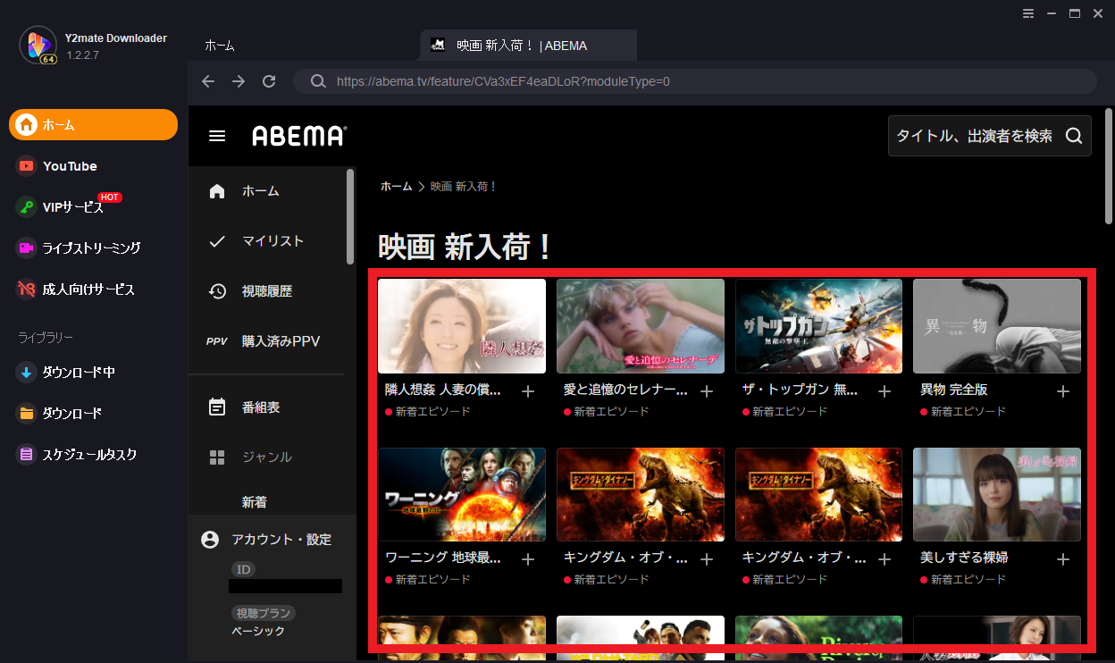The width and height of the screenshot is (1115, 663).
Task: Click the browser back arrow icon
Action: (x=208, y=81)
